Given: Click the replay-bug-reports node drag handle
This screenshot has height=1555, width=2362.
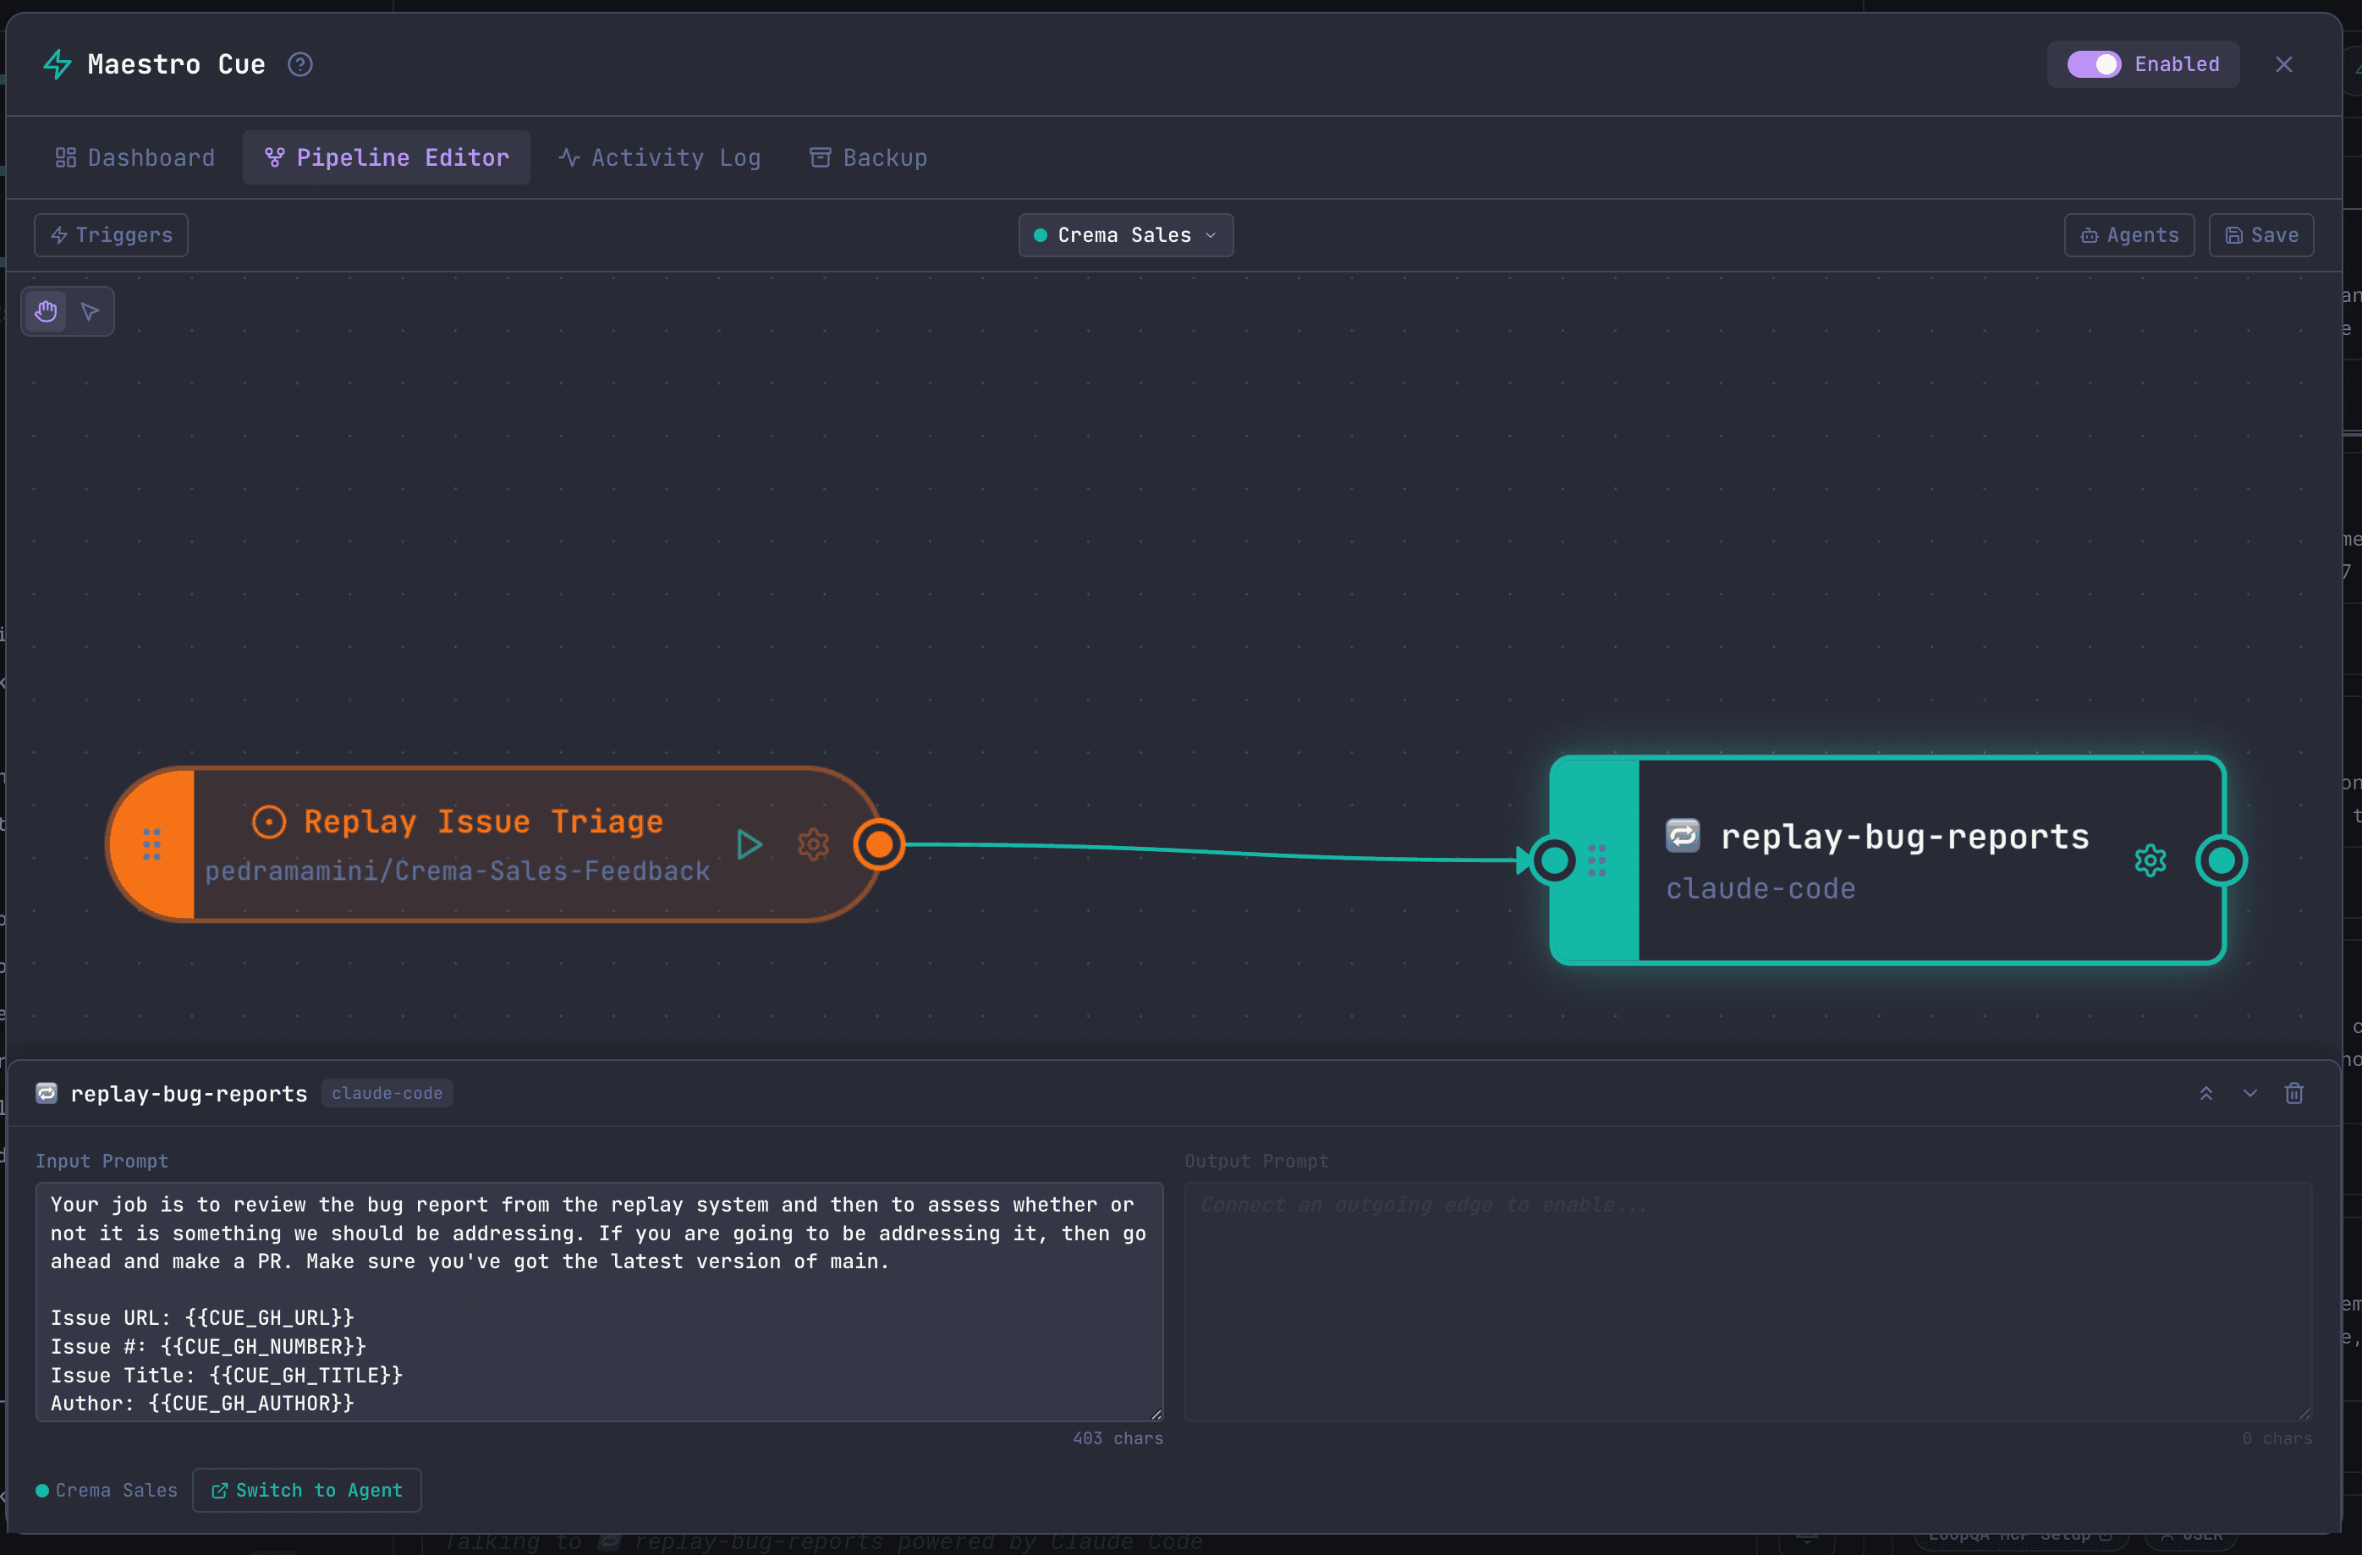Looking at the screenshot, I should pos(1597,860).
